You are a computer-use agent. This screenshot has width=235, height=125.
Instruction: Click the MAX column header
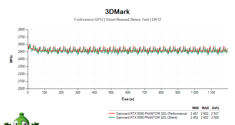coord(205,108)
